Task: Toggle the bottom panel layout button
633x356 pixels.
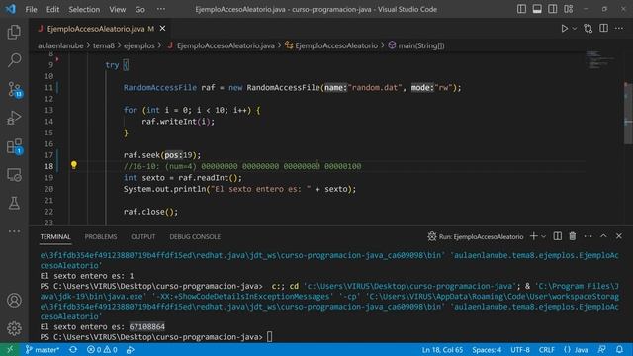Action: coord(537,9)
